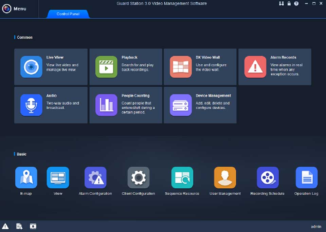Maximize the Guard Station window

pyautogui.click(x=314, y=3)
